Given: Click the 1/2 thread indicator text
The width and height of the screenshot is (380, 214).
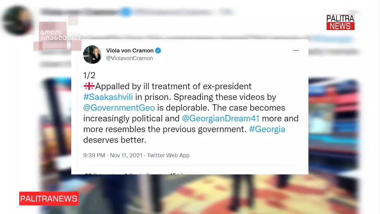Looking at the screenshot, I should 89,75.
